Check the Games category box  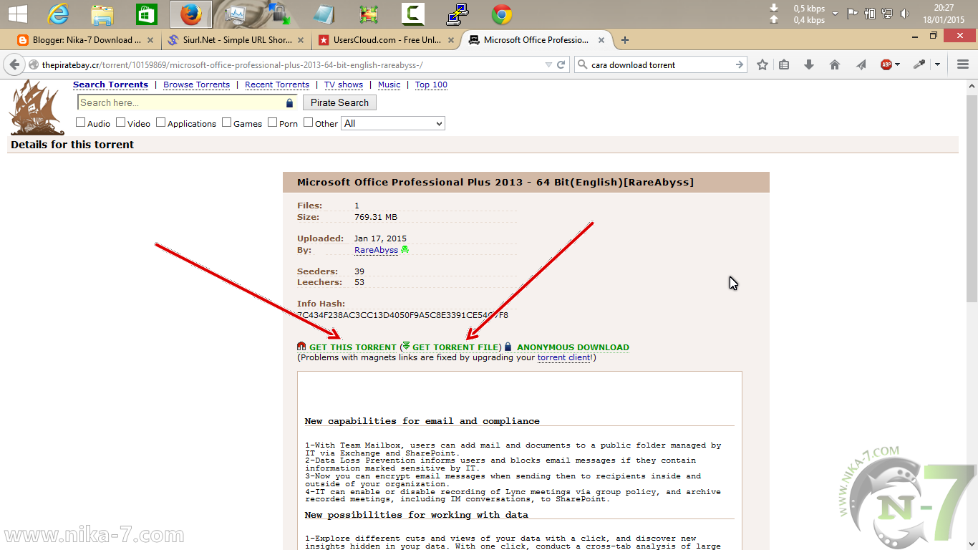(227, 122)
